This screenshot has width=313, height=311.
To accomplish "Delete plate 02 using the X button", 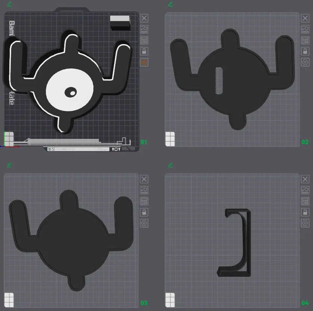I will (305, 18).
